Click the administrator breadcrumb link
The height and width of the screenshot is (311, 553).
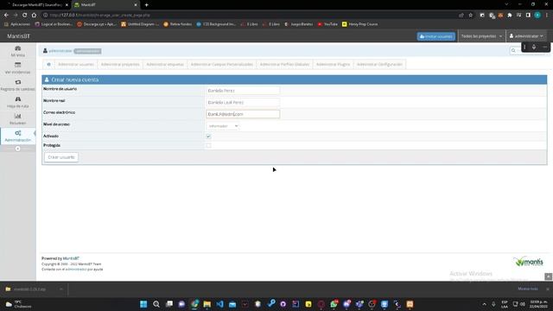coord(60,51)
